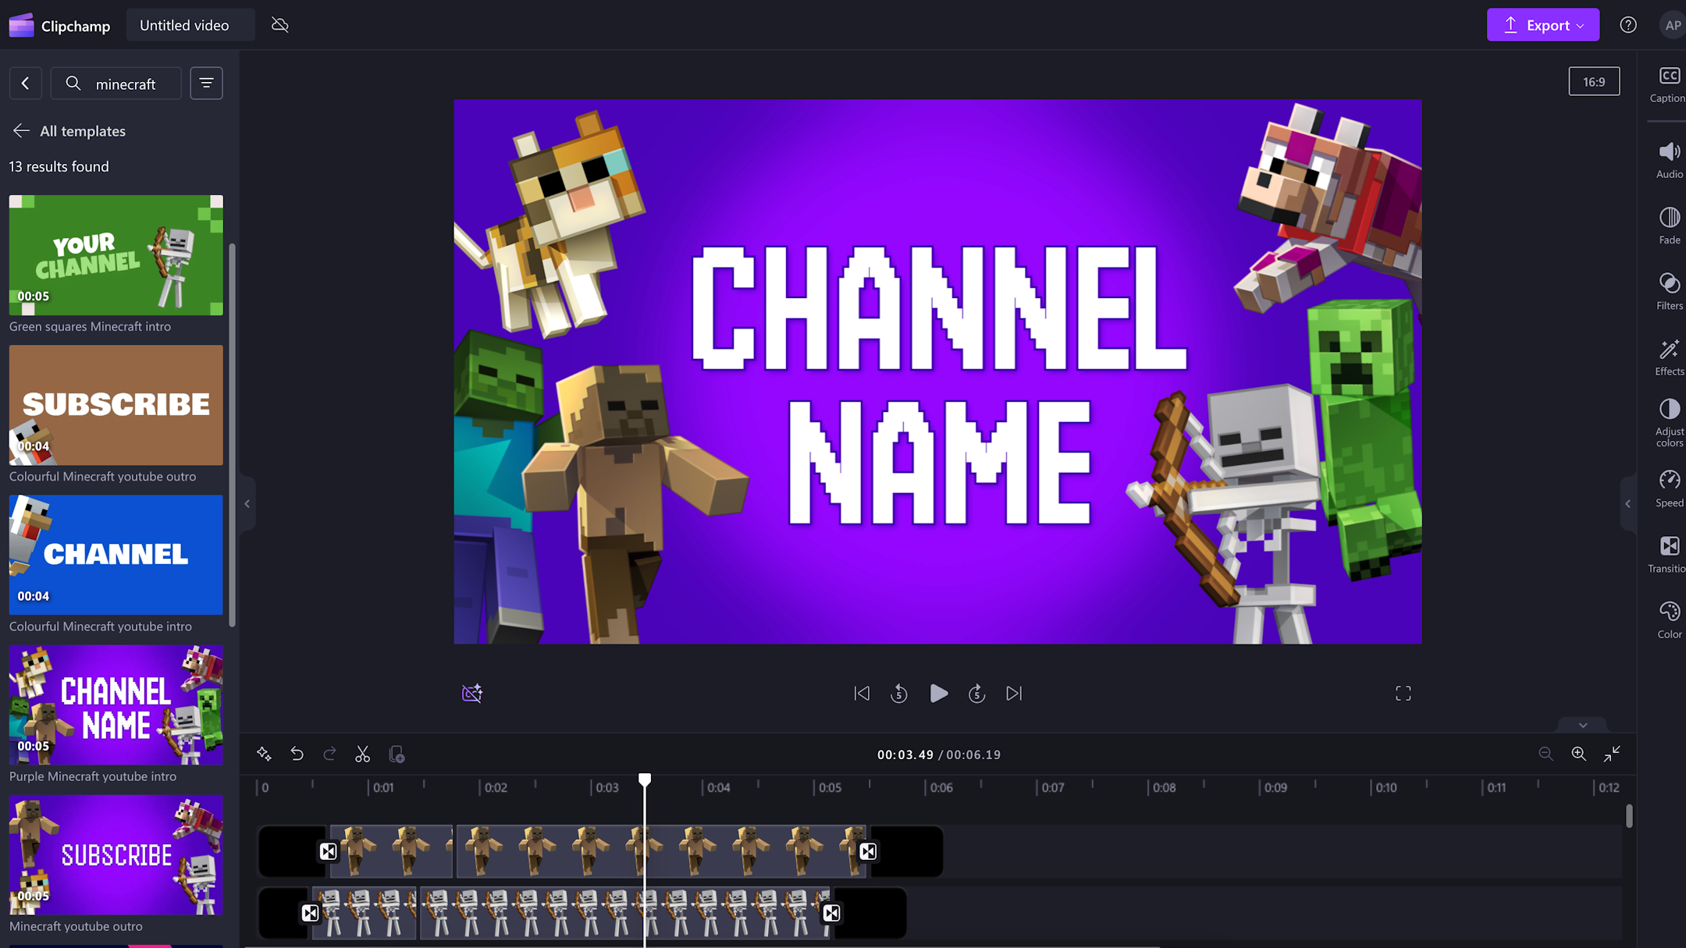
Task: Open the help menu
Action: 1628,24
